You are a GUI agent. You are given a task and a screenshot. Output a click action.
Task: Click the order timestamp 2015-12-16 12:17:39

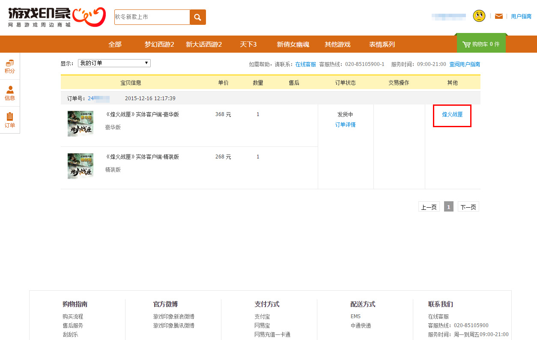[150, 98]
